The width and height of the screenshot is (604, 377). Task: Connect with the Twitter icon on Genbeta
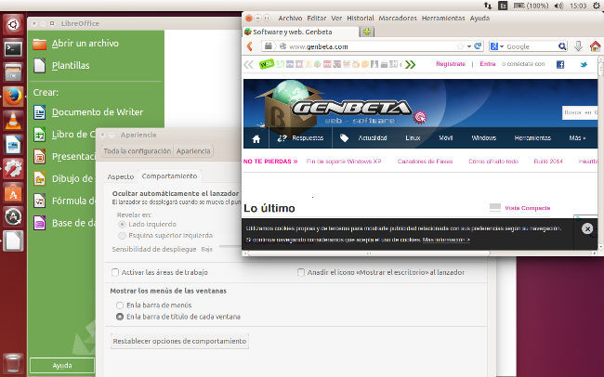(x=584, y=64)
